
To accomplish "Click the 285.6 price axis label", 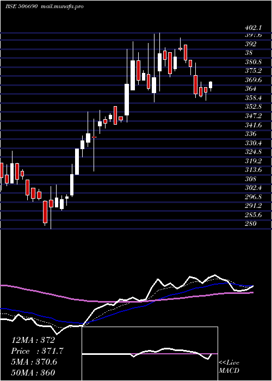I will [254, 215].
